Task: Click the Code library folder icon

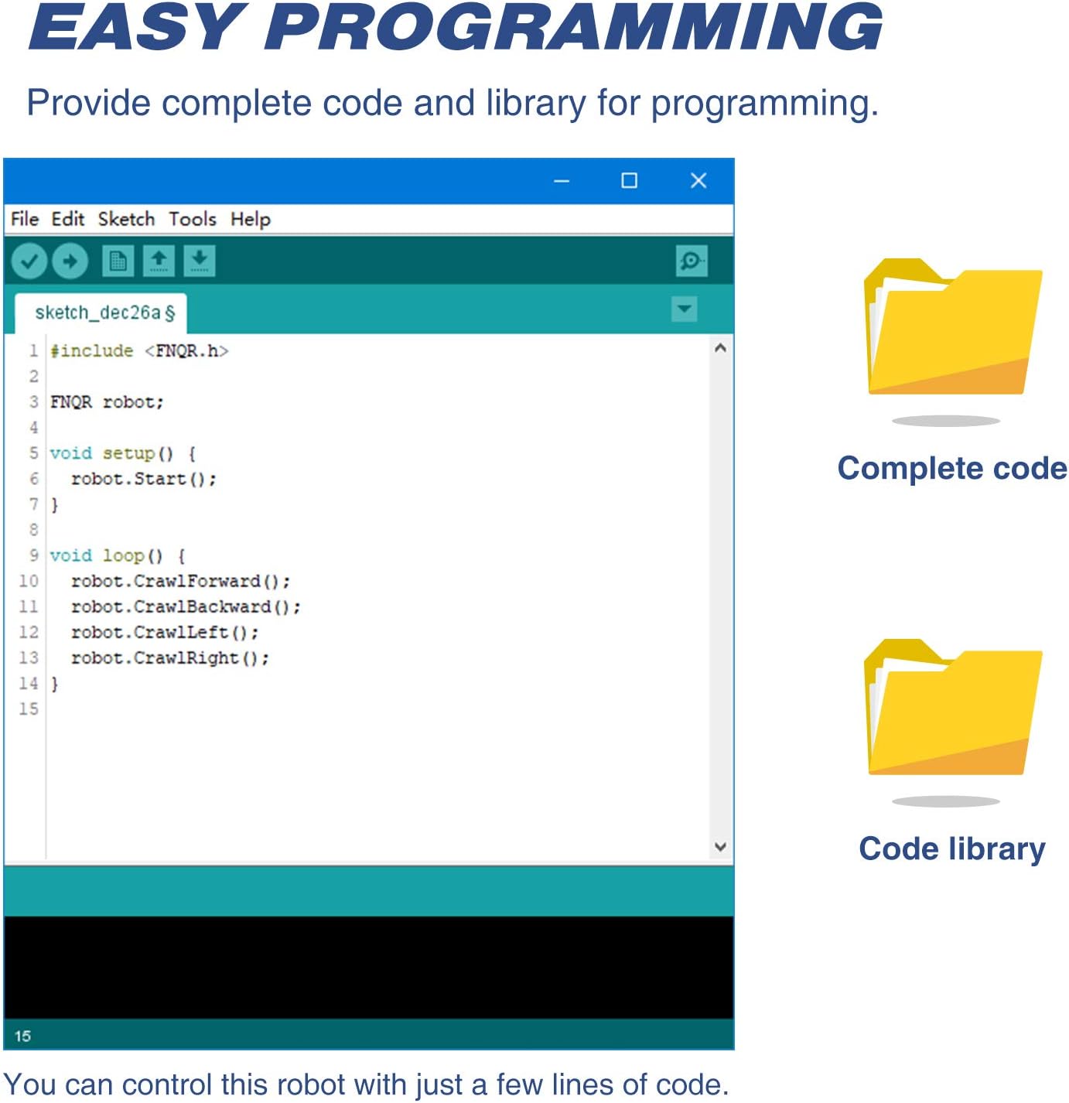Action: (x=953, y=709)
